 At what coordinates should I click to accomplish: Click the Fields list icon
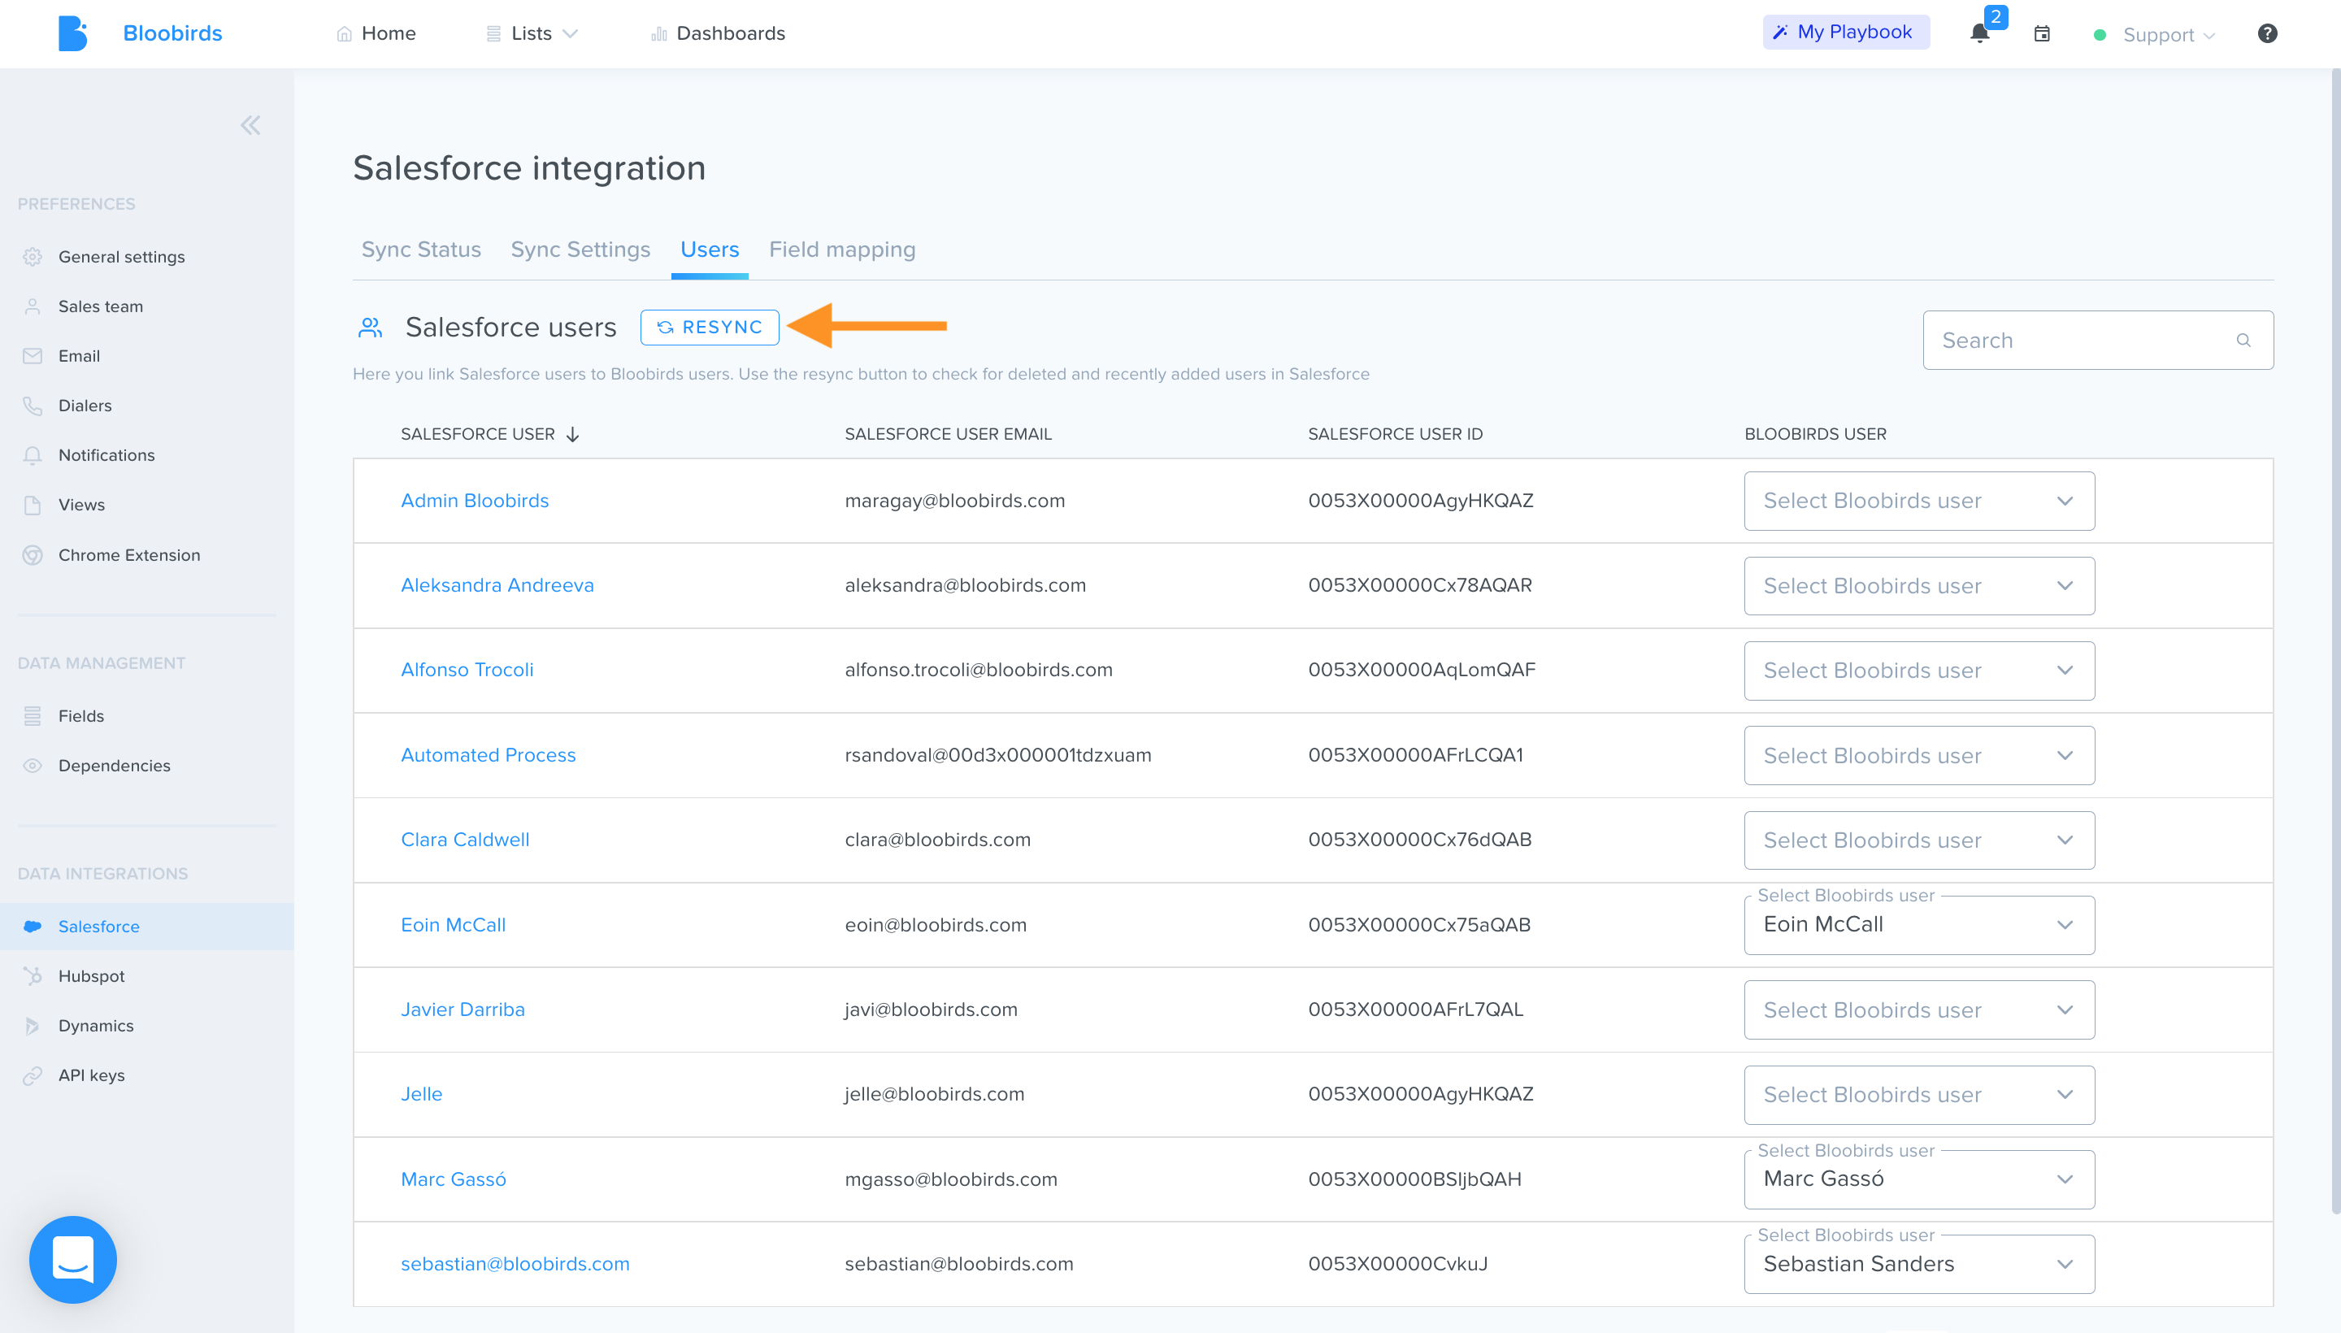(x=33, y=716)
